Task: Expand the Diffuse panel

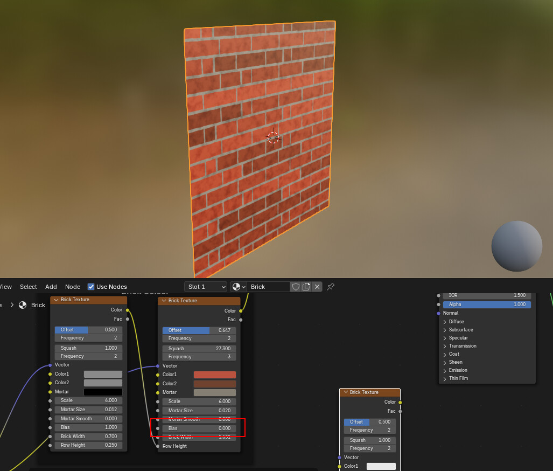Action: (x=445, y=322)
